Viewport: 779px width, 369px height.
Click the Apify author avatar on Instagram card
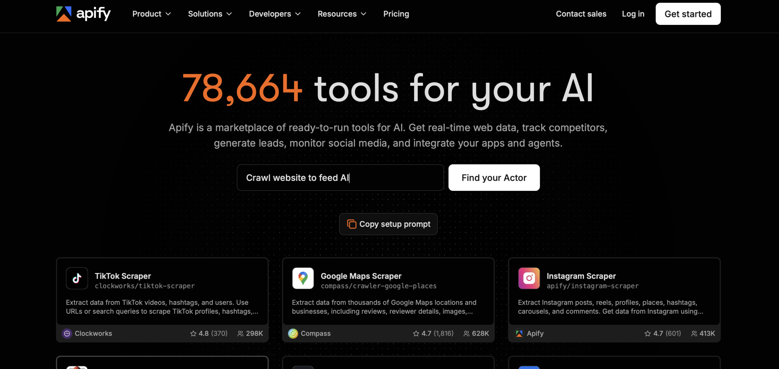point(519,333)
